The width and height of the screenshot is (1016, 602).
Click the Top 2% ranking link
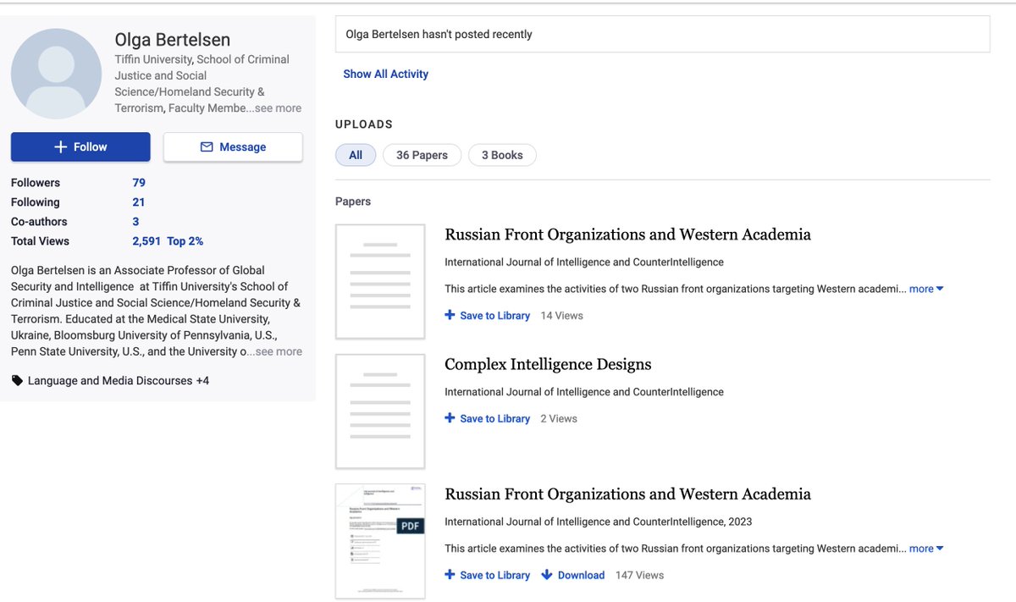pyautogui.click(x=185, y=241)
